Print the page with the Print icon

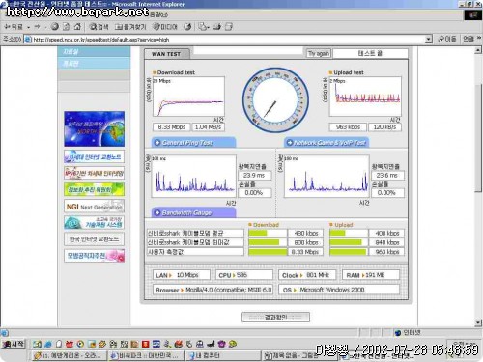[x=217, y=27]
